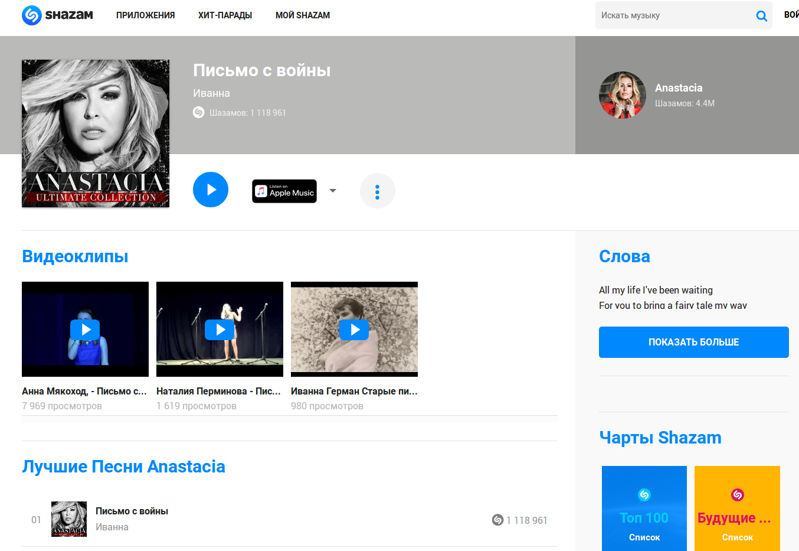The width and height of the screenshot is (799, 551).
Task: Click ПОКАЗАТЬ БОЛЬШЕ lyrics button
Action: [x=694, y=342]
